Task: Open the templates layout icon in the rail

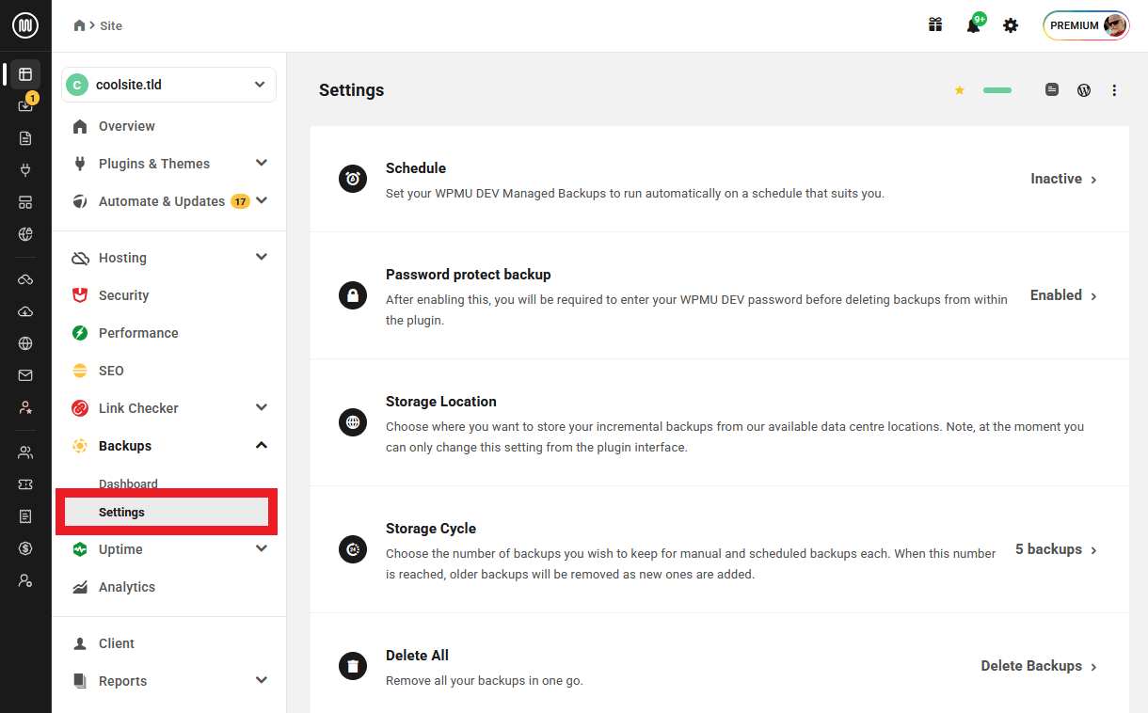Action: 25,202
